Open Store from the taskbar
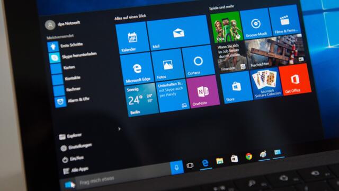339x191 pixels. click(x=234, y=159)
